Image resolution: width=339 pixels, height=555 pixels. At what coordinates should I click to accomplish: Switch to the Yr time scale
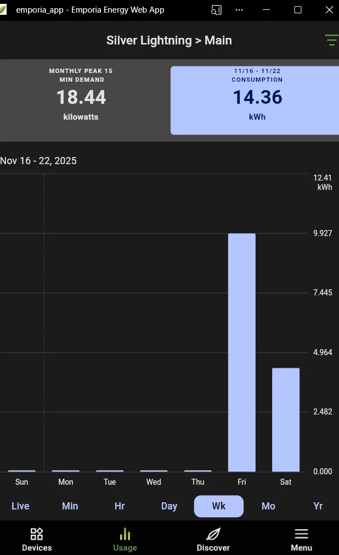pyautogui.click(x=318, y=506)
